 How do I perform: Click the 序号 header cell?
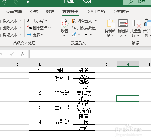click(x=40, y=70)
